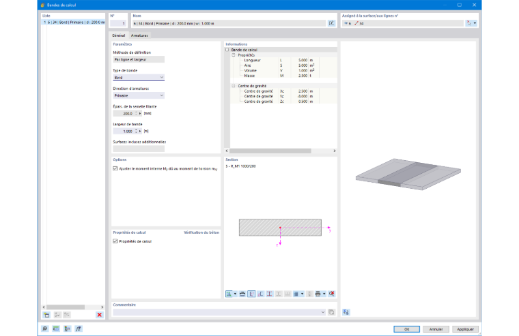Image resolution: width=519 pixels, height=336 pixels.
Task: Click the Épais. de la semelle filante stepper arrows
Action: (x=136, y=113)
